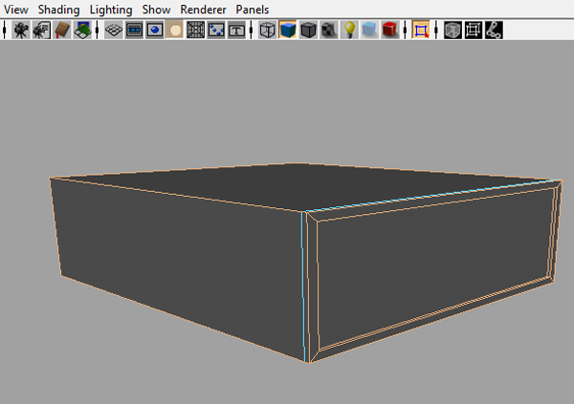Open the Lighting menu
The width and height of the screenshot is (574, 404).
[x=111, y=10]
